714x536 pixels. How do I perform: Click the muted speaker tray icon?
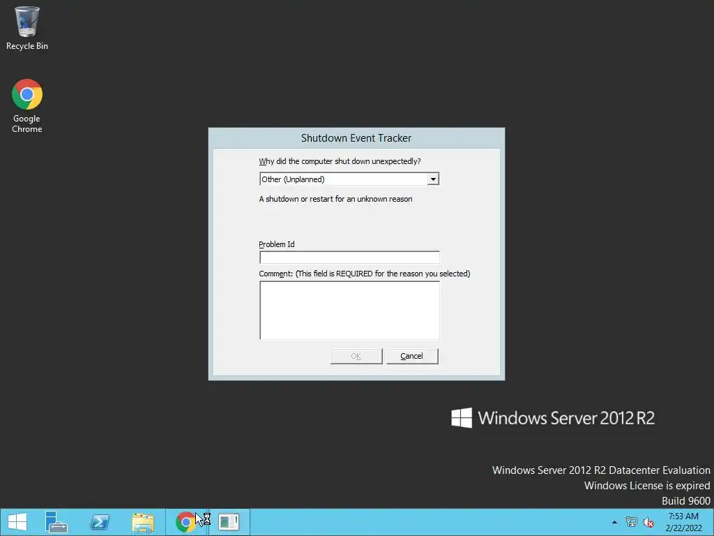point(648,522)
